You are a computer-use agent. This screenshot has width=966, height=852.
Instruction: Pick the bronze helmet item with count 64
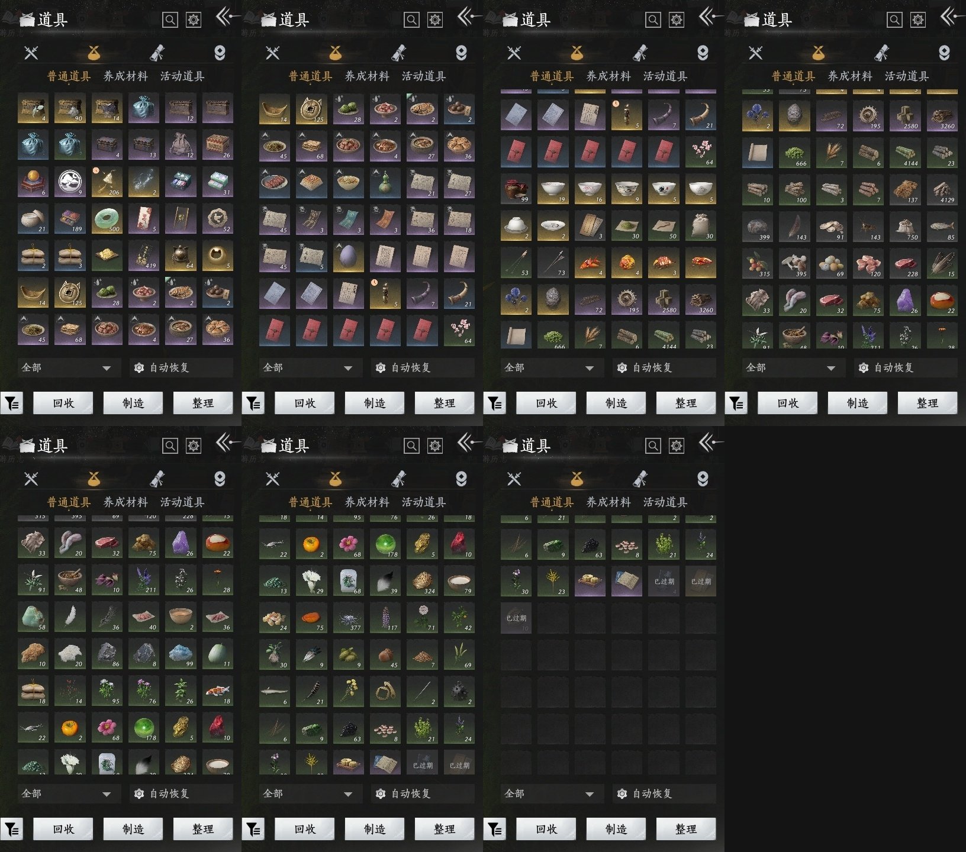pos(181,256)
